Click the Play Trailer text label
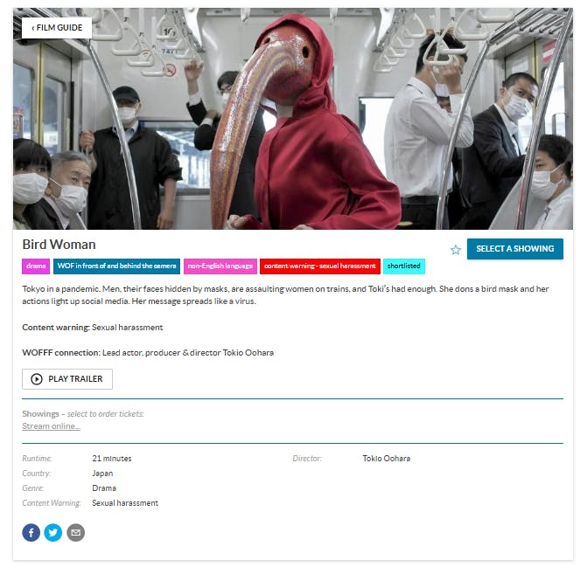The height and width of the screenshot is (567, 587). pyautogui.click(x=75, y=379)
